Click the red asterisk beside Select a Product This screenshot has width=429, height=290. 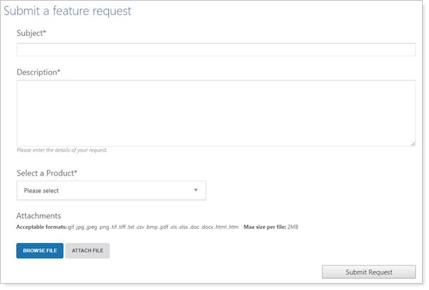[x=75, y=173]
